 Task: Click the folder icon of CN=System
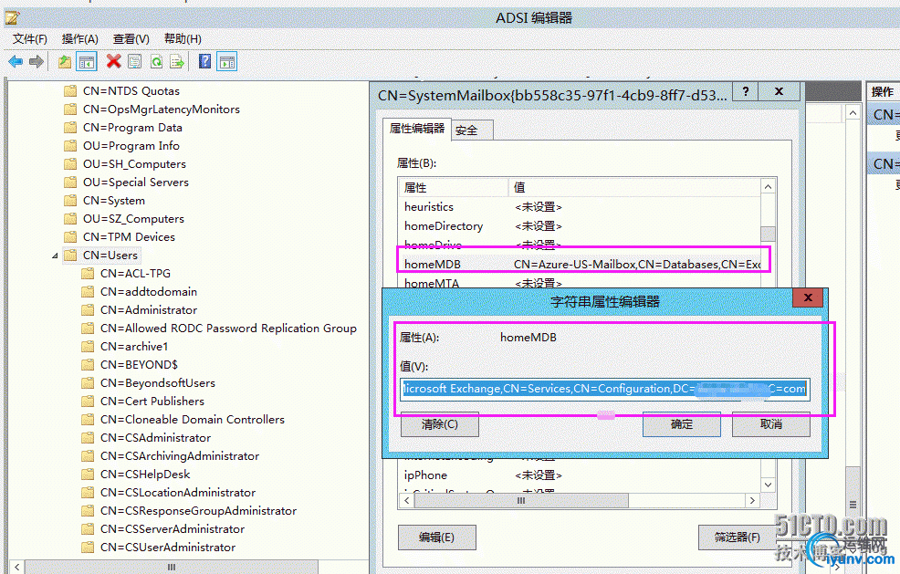70,201
